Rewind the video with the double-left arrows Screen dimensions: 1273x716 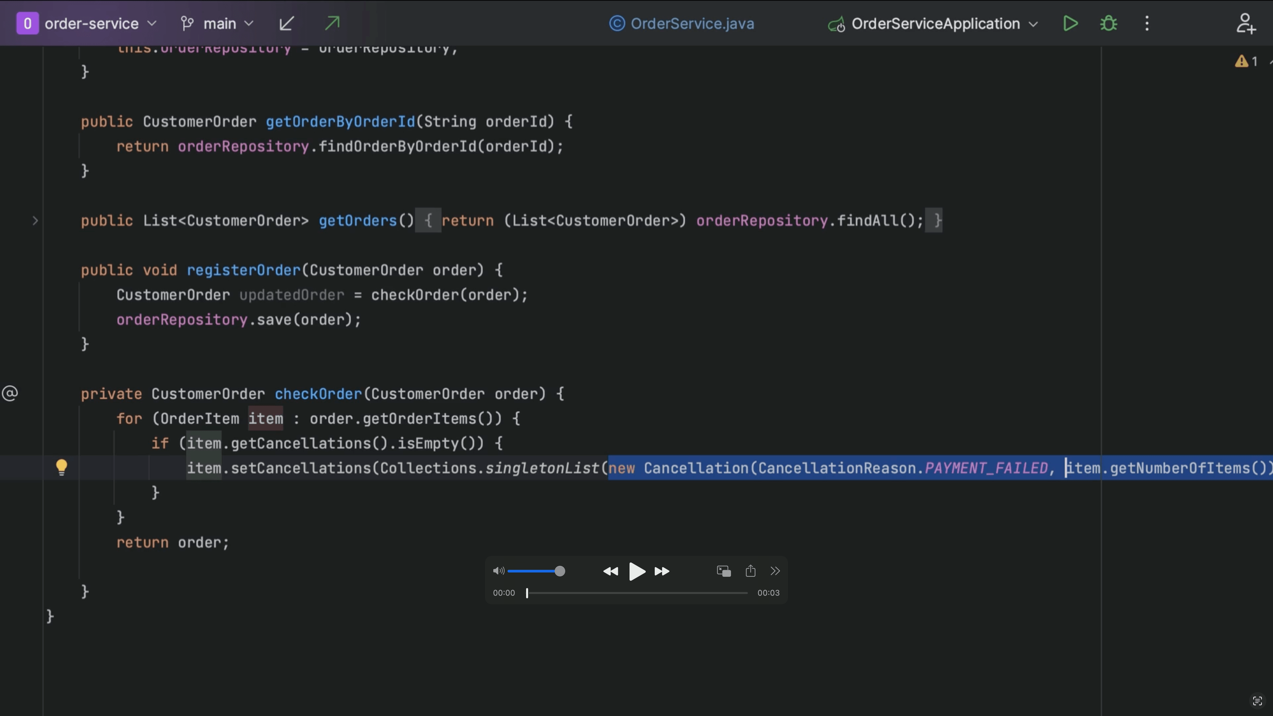(x=611, y=571)
